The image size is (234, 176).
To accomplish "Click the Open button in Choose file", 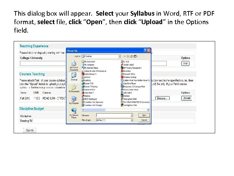I will click(x=144, y=115).
